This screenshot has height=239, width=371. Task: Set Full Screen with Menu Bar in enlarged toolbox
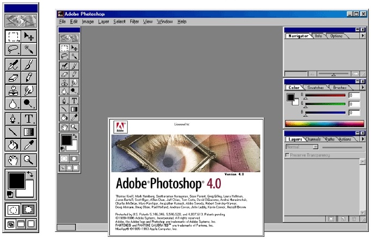pyautogui.click(x=21, y=224)
